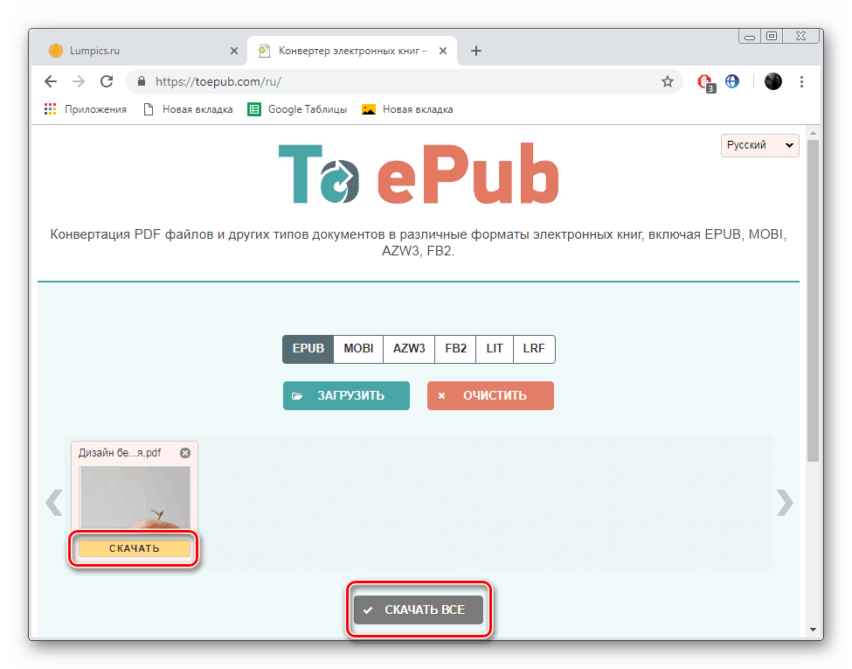Maximize the browser window
852x669 pixels.
tap(772, 37)
